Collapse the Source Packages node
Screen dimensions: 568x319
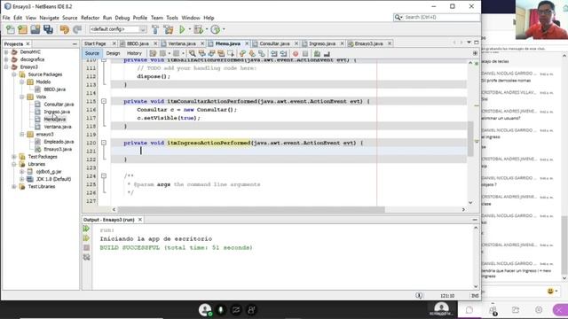click(14, 74)
